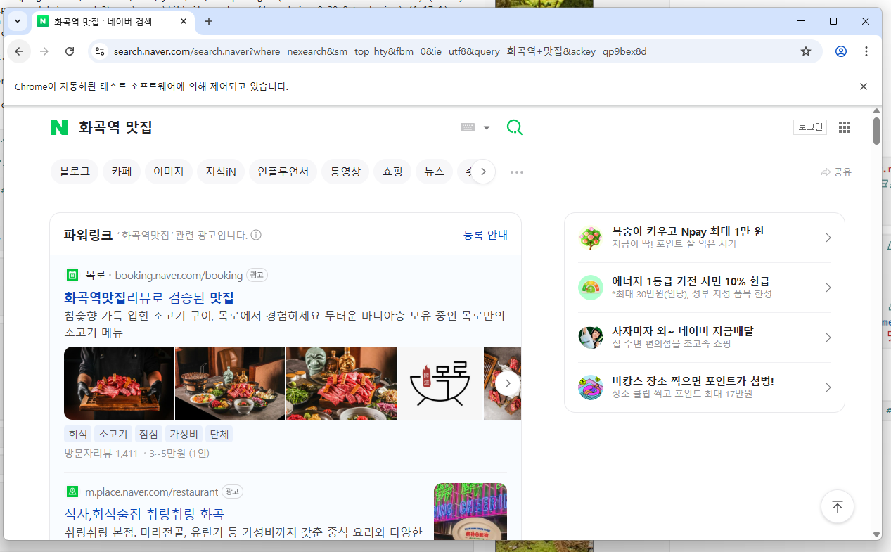Screen dimensions: 891x552
Task: Click the 지금배달 promo person icon
Action: pyautogui.click(x=591, y=338)
